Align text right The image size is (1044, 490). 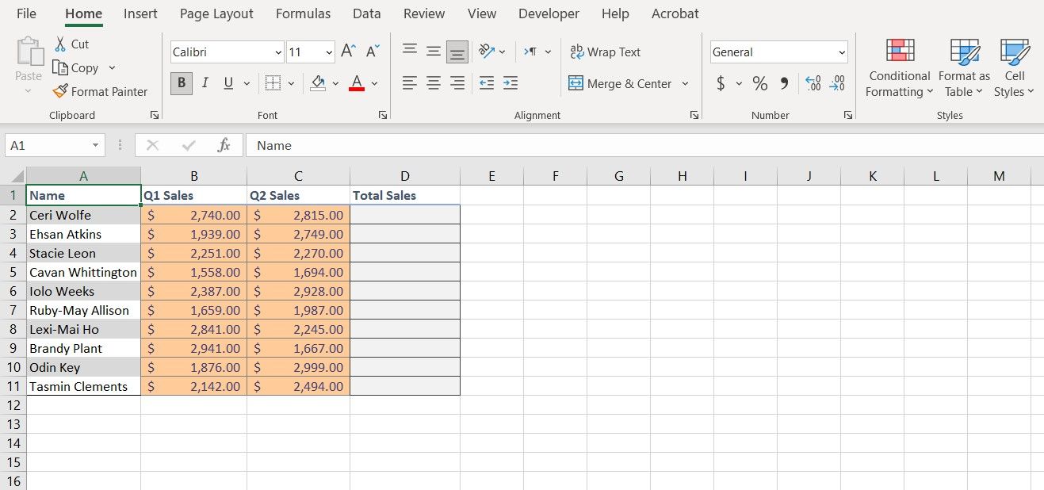[x=457, y=82]
